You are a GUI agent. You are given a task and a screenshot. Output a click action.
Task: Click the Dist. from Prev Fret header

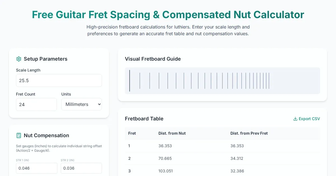[x=249, y=133]
